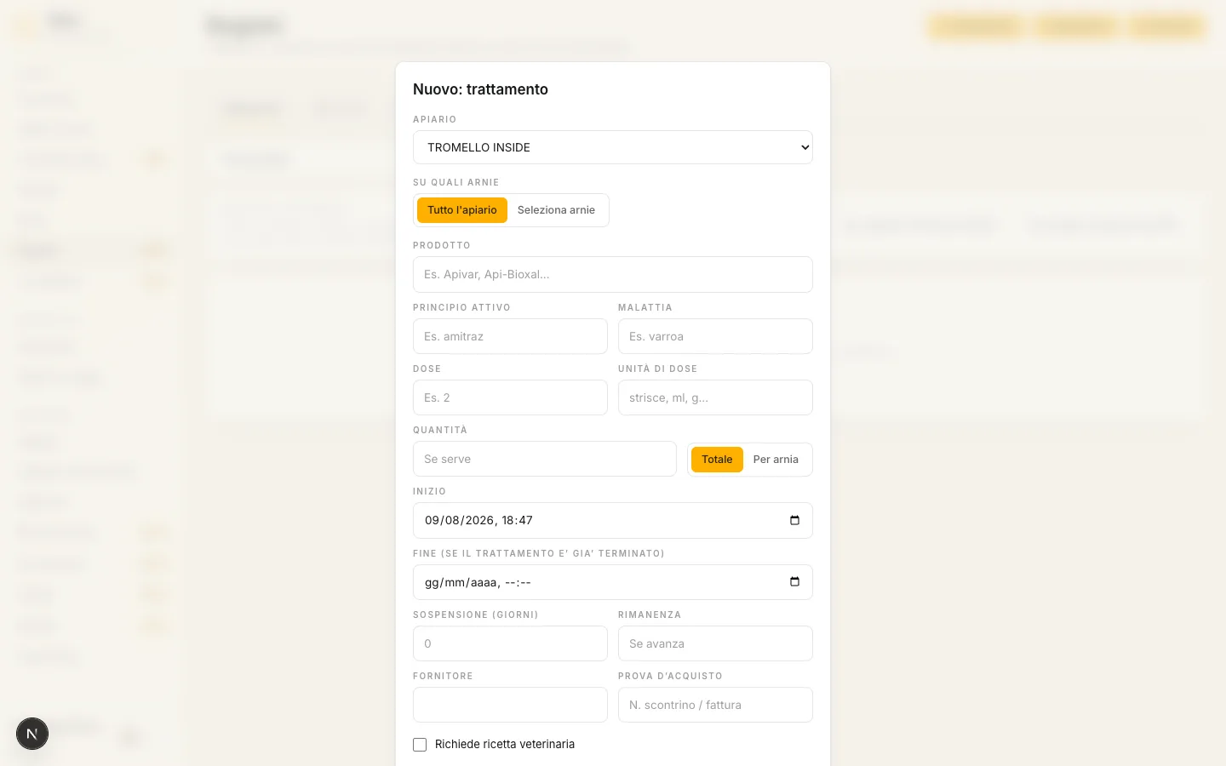Focus the Fornitore input field
The image size is (1226, 766).
(510, 705)
